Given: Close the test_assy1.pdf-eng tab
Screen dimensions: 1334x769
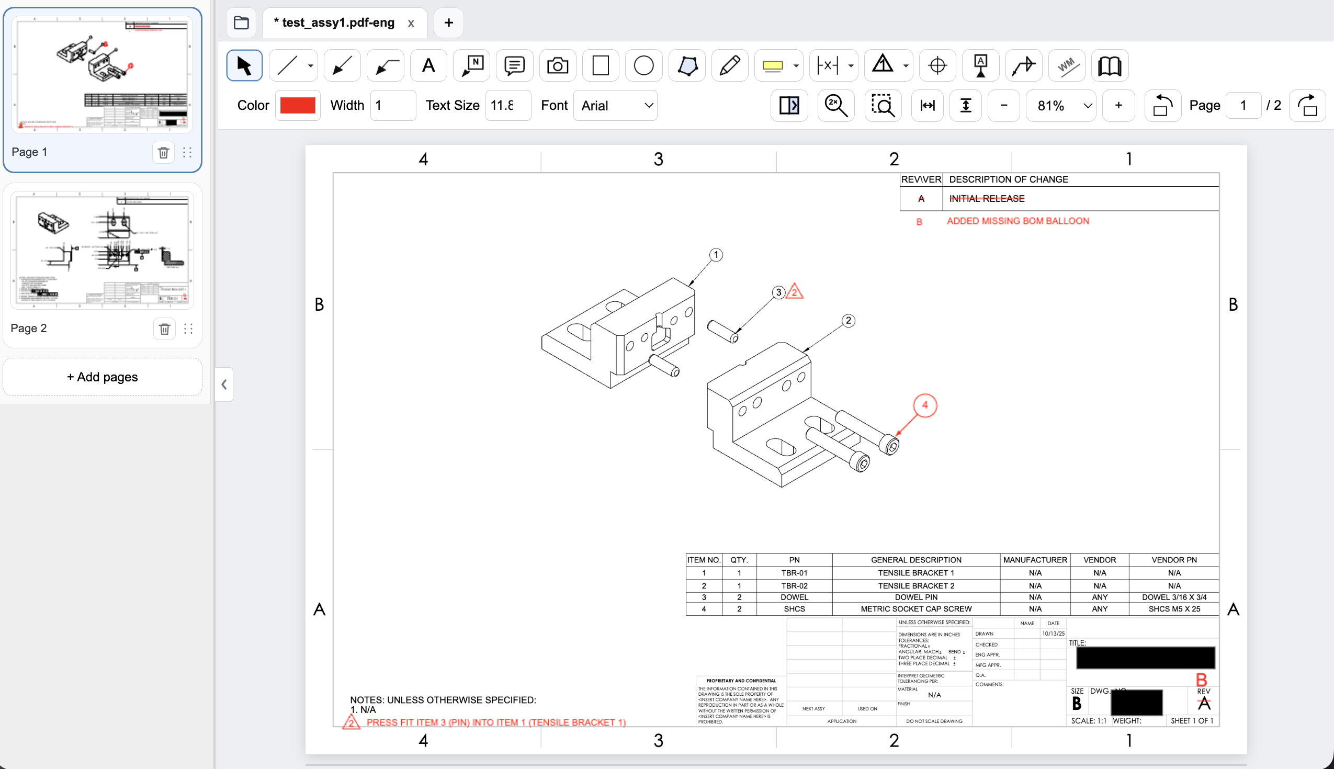Looking at the screenshot, I should pyautogui.click(x=411, y=23).
